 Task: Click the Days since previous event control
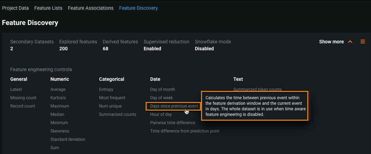174,106
